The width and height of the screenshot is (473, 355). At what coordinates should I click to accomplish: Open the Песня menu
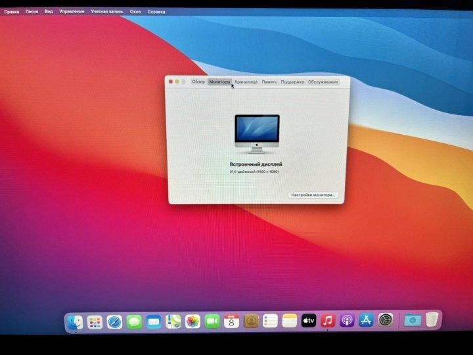32,11
